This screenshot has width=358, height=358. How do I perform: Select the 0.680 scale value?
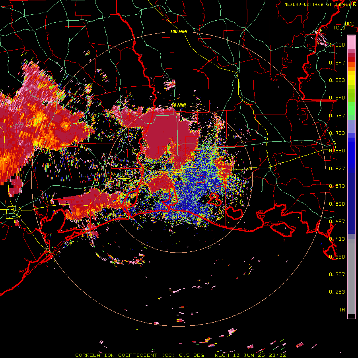point(337,151)
